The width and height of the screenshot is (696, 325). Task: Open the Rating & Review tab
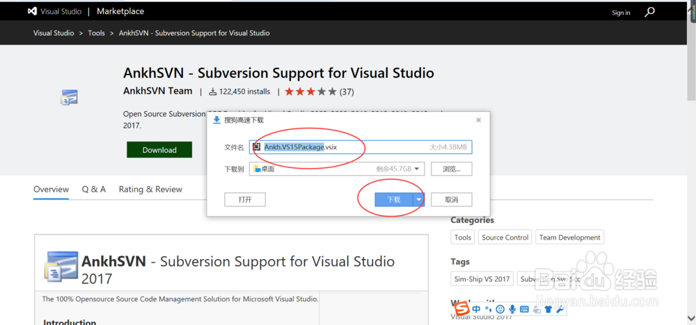(150, 189)
